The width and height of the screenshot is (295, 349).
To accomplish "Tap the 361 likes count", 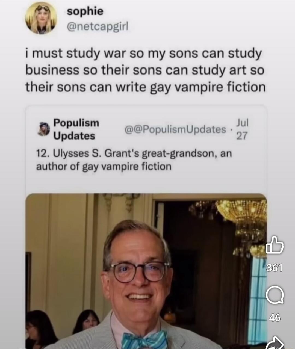I will (x=275, y=268).
